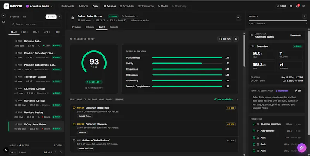Click the KATCORE logo icon
Viewport: 310px width, 156px height.
pos(6,6)
